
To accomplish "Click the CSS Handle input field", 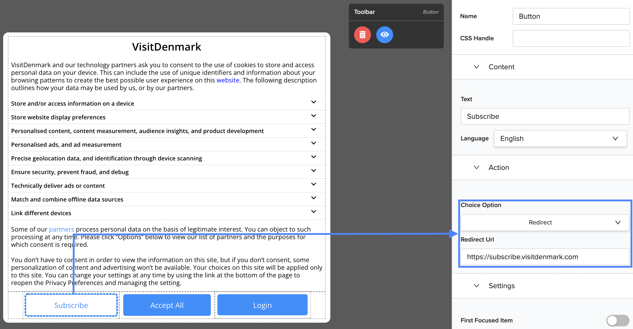I will coord(571,38).
